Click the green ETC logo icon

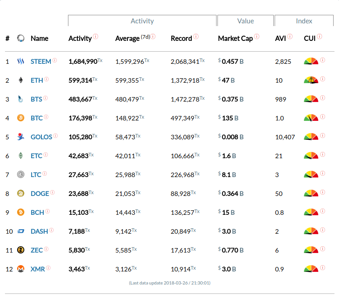click(21, 155)
